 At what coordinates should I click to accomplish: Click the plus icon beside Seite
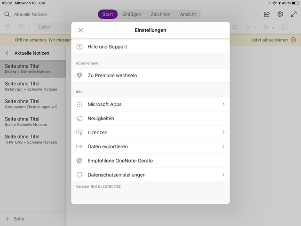click(x=7, y=218)
